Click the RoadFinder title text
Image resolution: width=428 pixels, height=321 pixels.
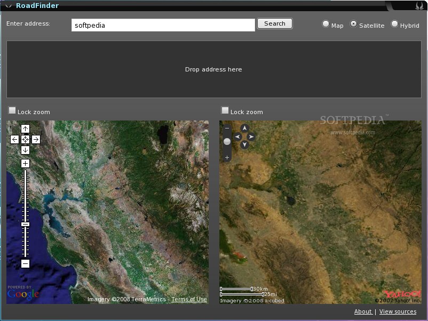pyautogui.click(x=37, y=5)
